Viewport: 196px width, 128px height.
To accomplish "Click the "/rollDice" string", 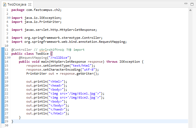I will (59, 58).
